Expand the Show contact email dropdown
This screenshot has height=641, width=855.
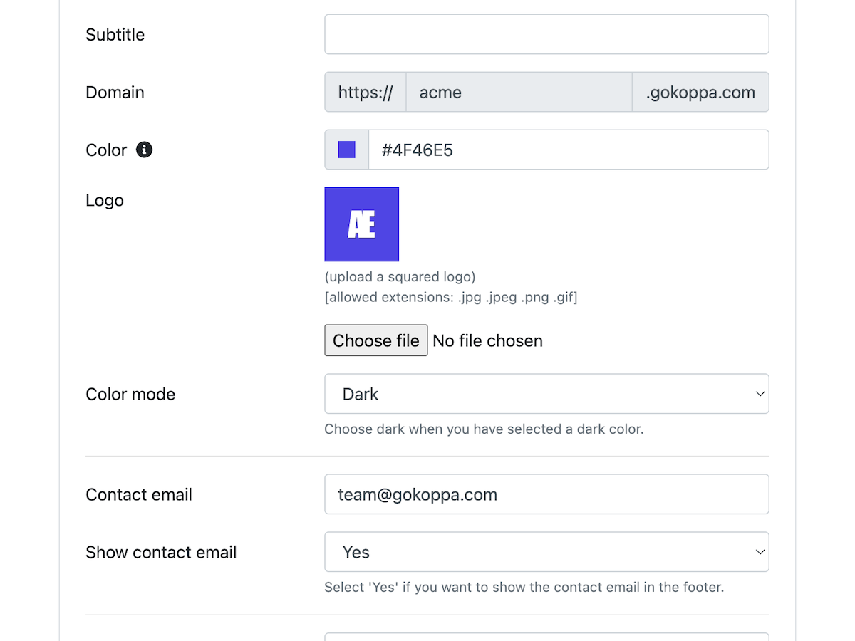[x=546, y=552]
